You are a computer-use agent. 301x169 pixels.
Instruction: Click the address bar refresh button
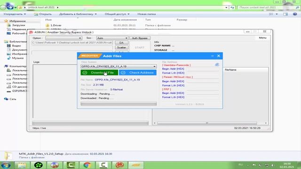pyautogui.click(x=232, y=8)
